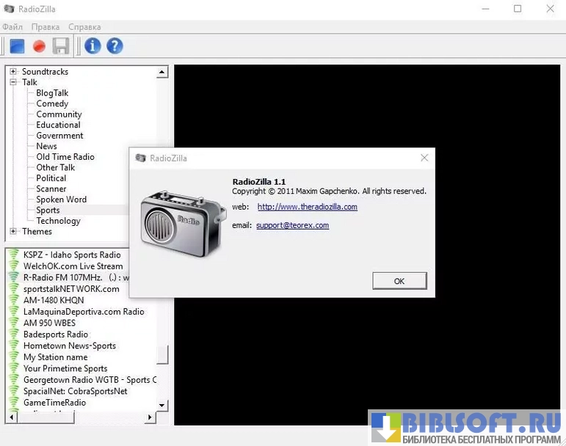Click the question mark Help toolbar icon

pyautogui.click(x=115, y=46)
